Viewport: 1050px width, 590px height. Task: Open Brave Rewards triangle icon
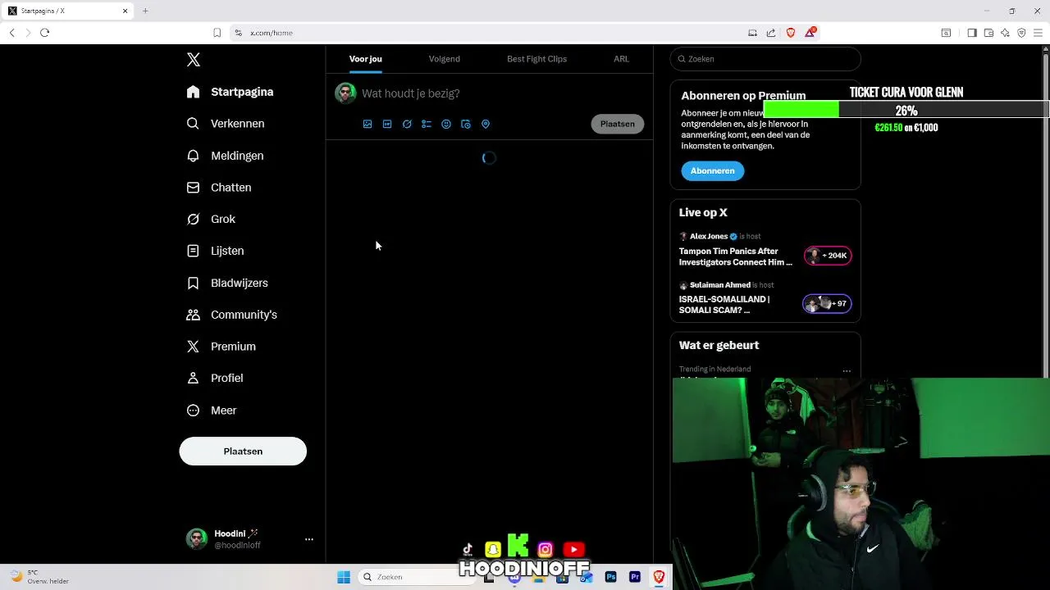(810, 32)
